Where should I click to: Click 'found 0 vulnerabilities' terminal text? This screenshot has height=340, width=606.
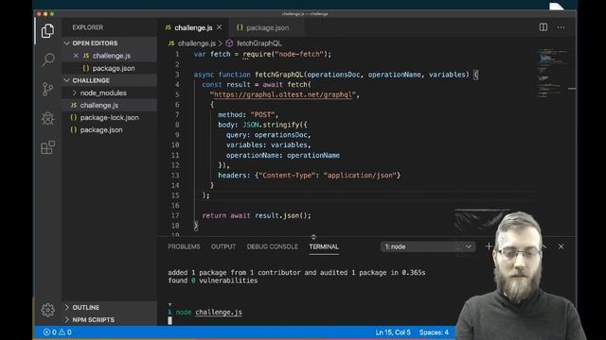pyautogui.click(x=212, y=280)
